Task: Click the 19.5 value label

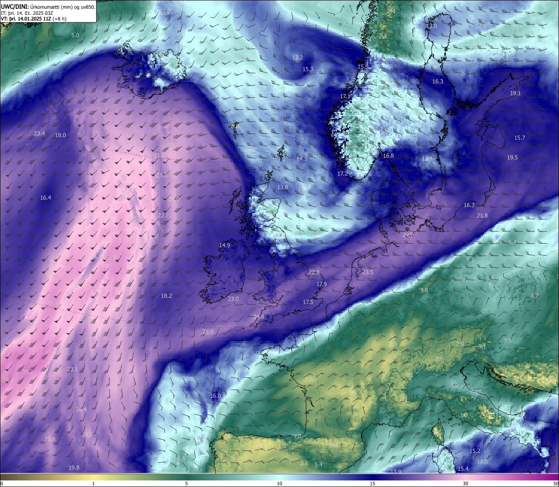Action: click(x=512, y=157)
